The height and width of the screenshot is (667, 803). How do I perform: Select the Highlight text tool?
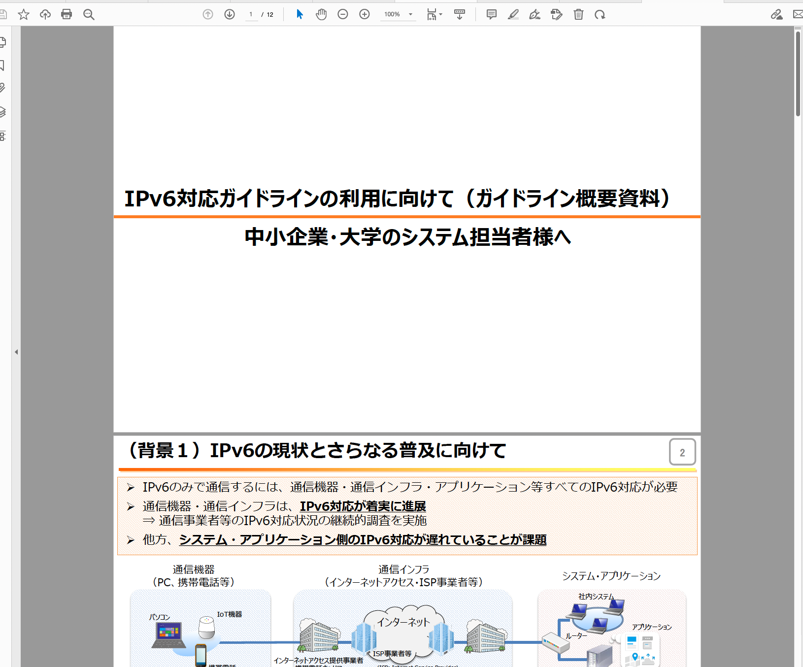(x=513, y=14)
